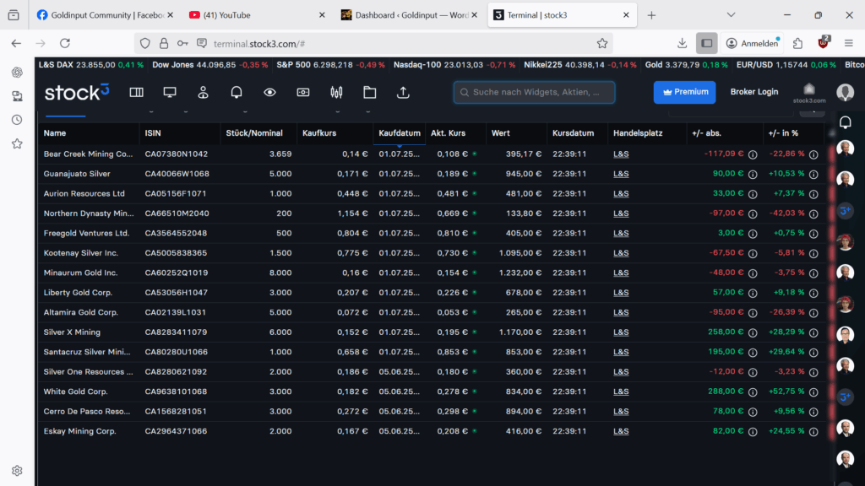Open ChatGPT icon in browser sidebar
Screen dimensions: 865x486
pos(17,73)
